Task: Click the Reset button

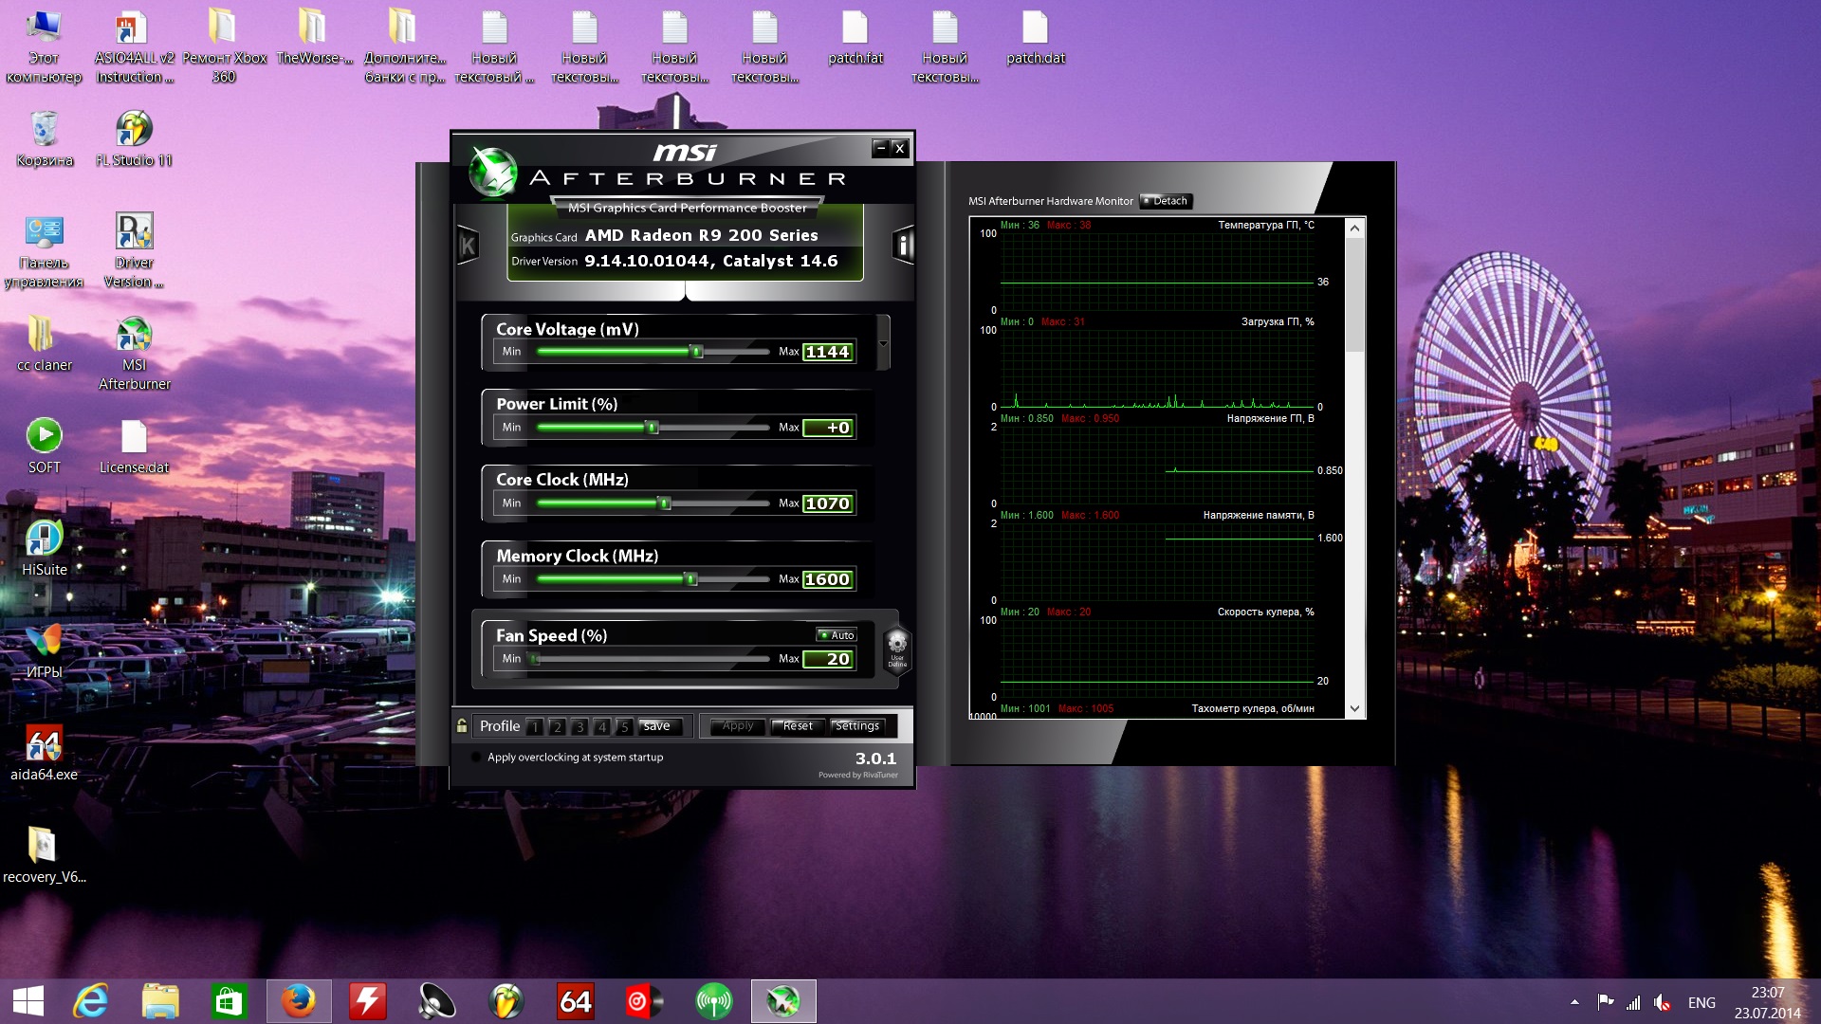Action: tap(798, 726)
